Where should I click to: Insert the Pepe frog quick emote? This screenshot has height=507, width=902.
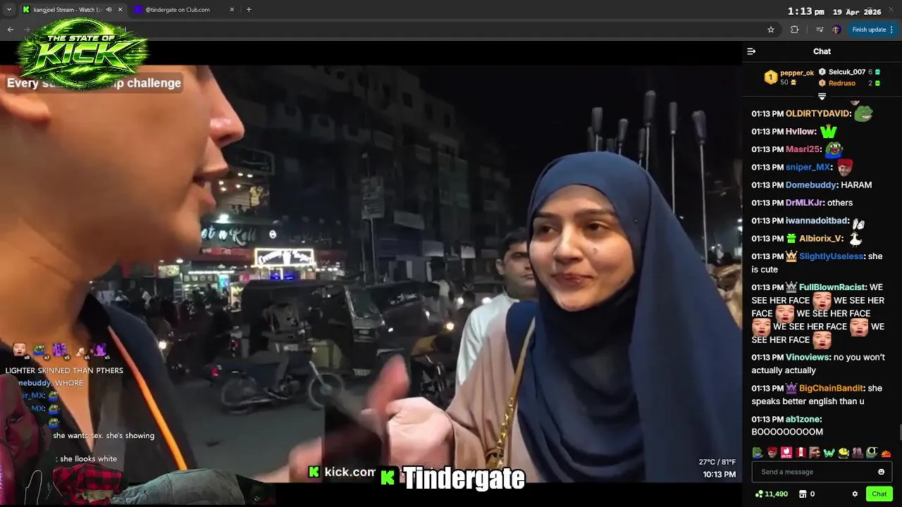click(x=758, y=453)
